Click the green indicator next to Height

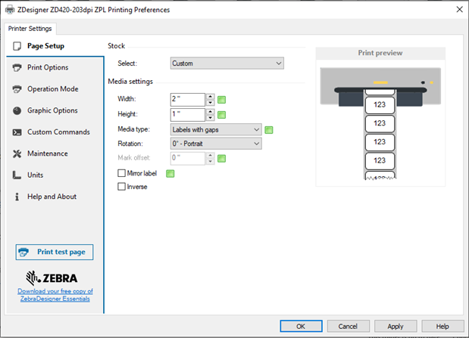click(x=221, y=115)
